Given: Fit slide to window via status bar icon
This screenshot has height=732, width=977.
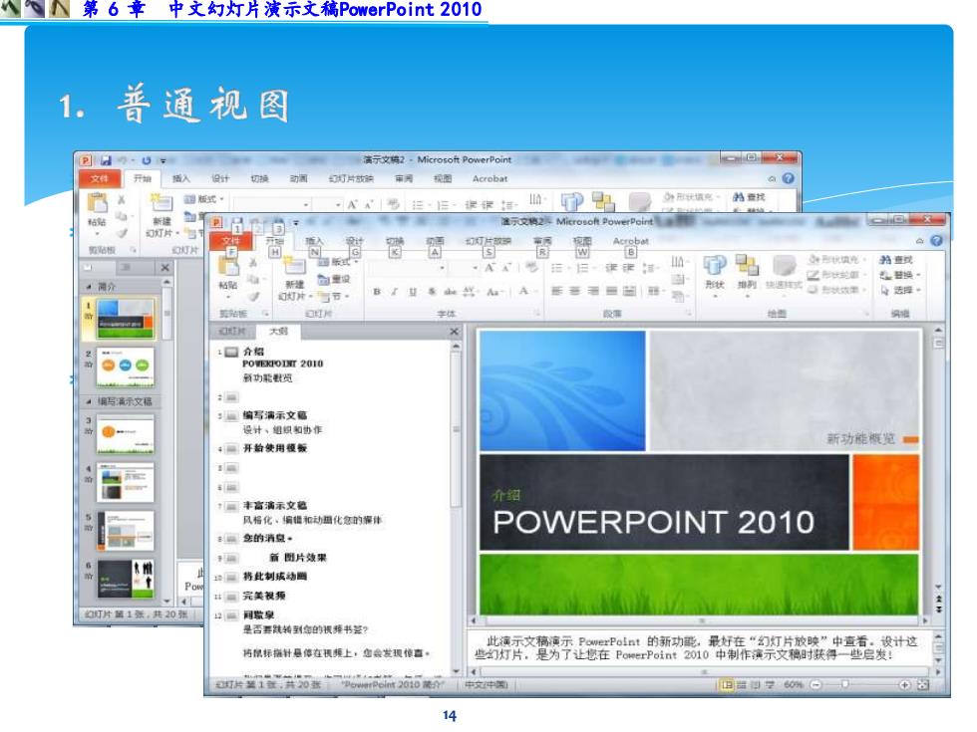Looking at the screenshot, I should 923,685.
